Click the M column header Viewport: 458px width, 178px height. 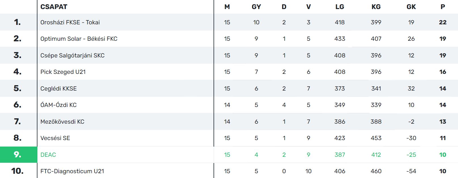coord(227,7)
